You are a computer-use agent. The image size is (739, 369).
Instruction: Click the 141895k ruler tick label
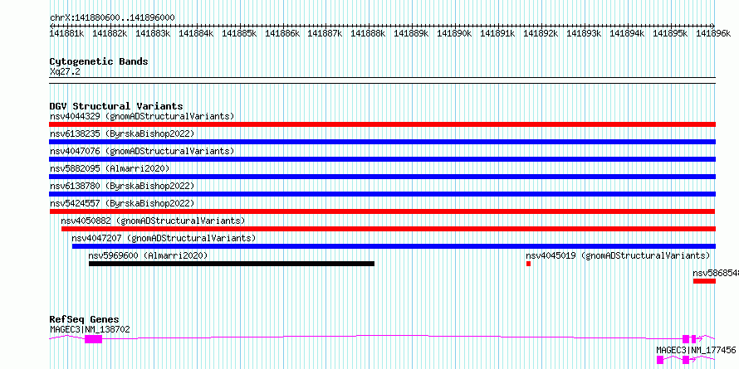pos(670,33)
